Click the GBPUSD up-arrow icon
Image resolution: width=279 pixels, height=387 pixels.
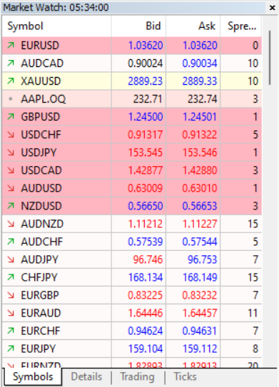pos(11,117)
